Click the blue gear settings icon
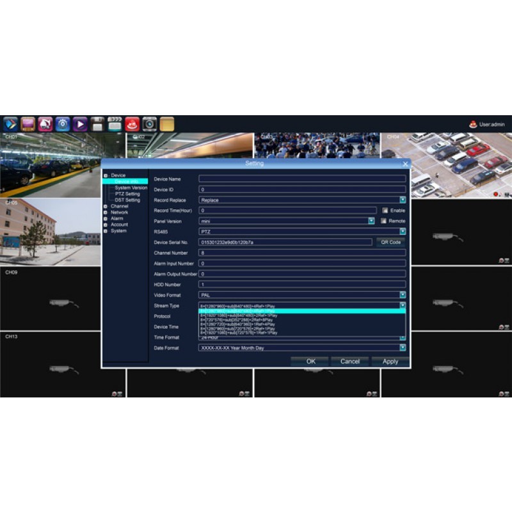Image resolution: width=512 pixels, height=512 pixels. pos(63,124)
